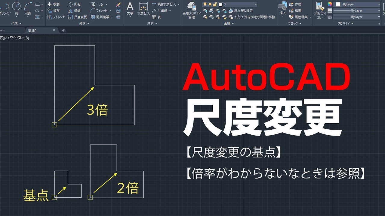
Task: Select the Move (移動) tool
Action: (x=54, y=4)
